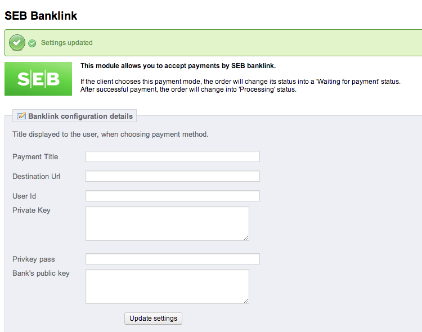Image resolution: width=422 pixels, height=332 pixels.
Task: Select the User Id text box
Action: (173, 196)
